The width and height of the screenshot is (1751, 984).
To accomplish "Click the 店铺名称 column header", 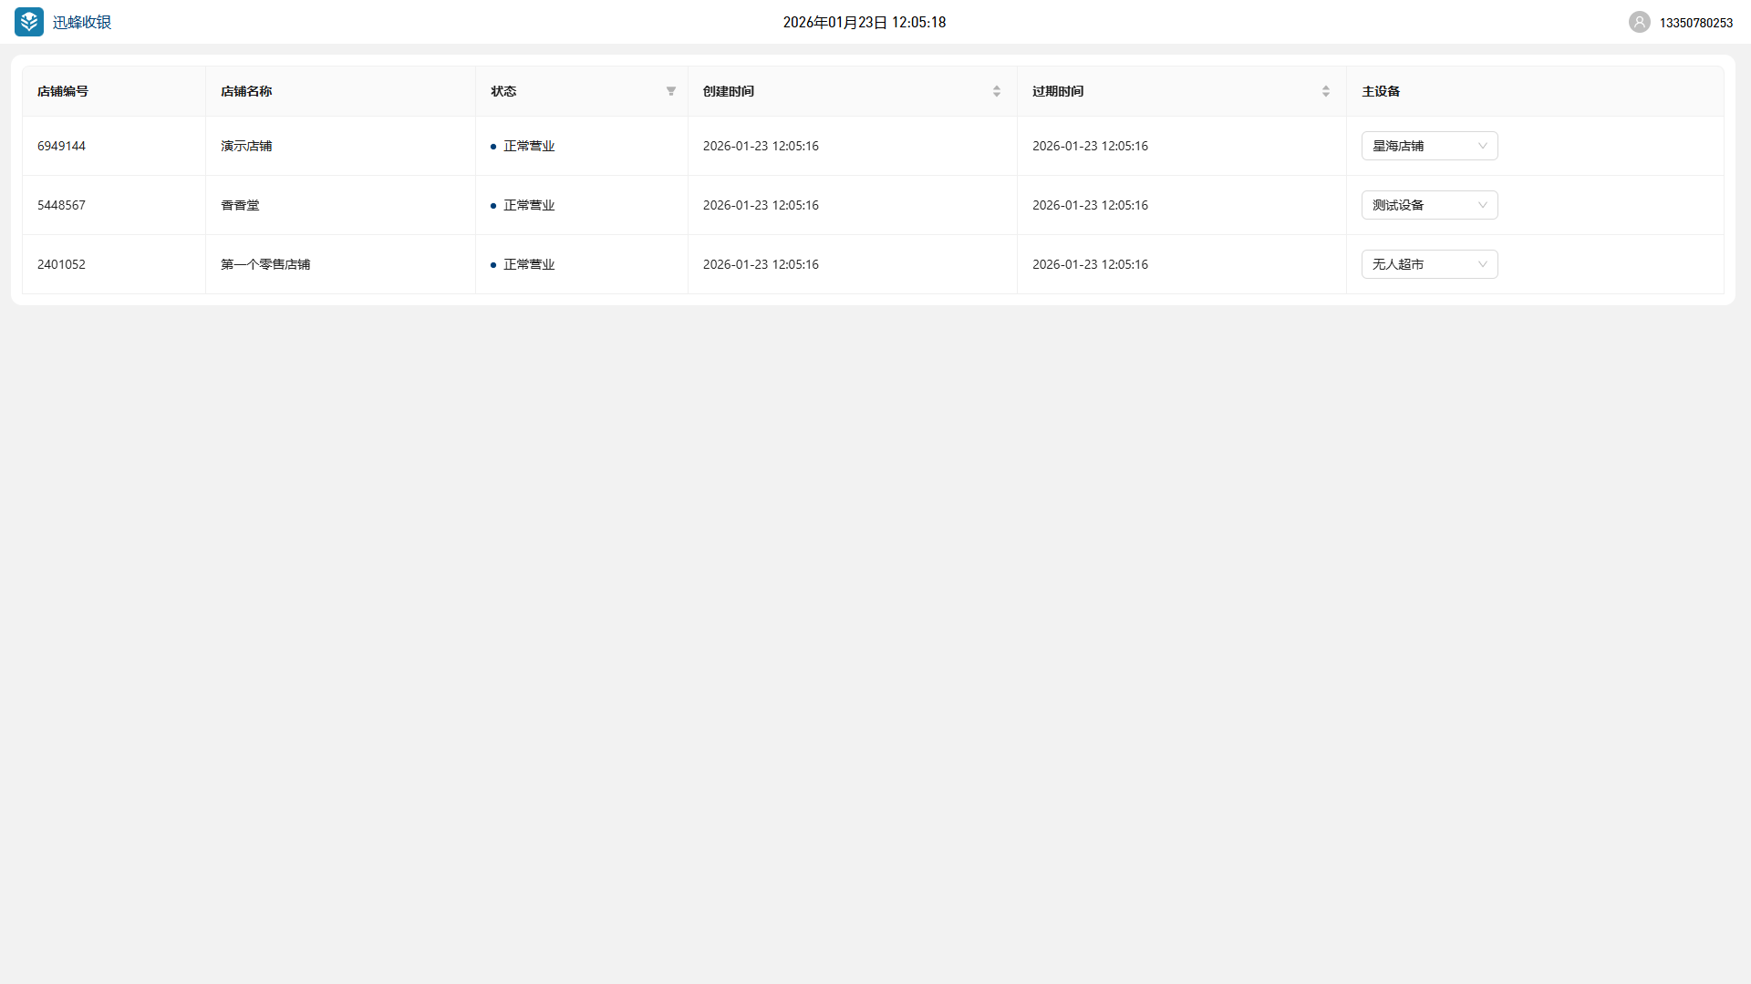I will pyautogui.click(x=246, y=91).
